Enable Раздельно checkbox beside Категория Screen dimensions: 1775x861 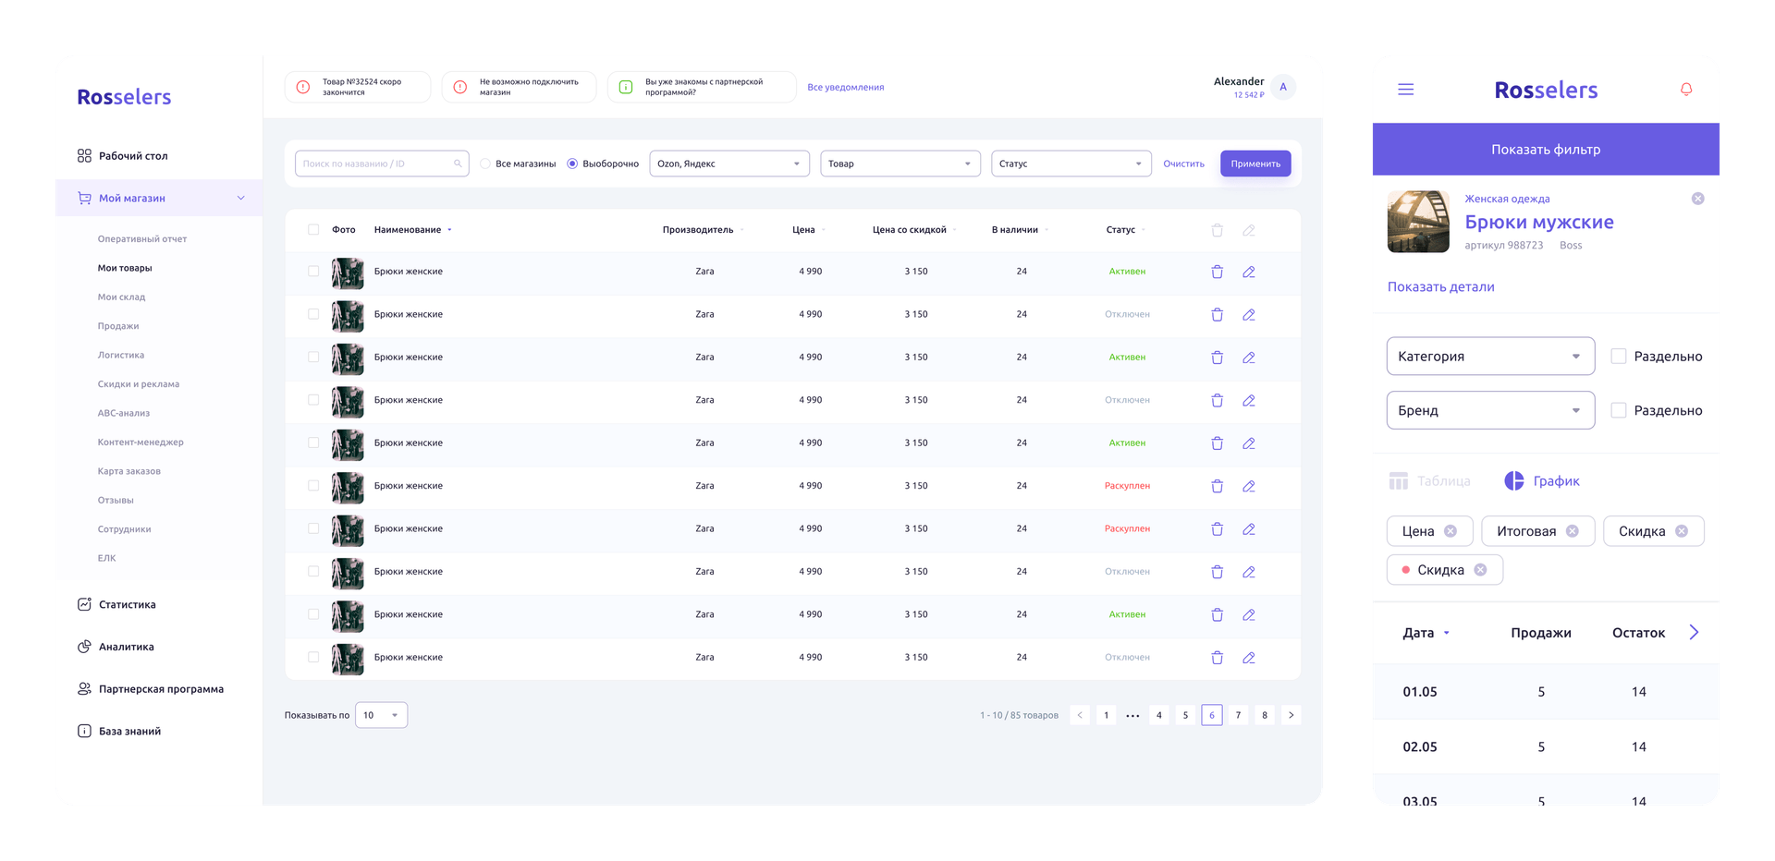(1618, 357)
